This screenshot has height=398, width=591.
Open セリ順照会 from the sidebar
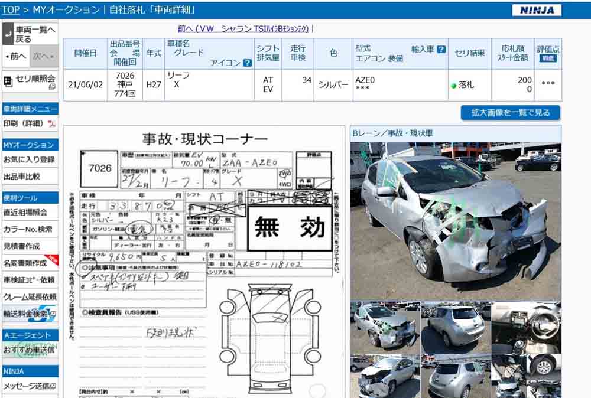(30, 81)
